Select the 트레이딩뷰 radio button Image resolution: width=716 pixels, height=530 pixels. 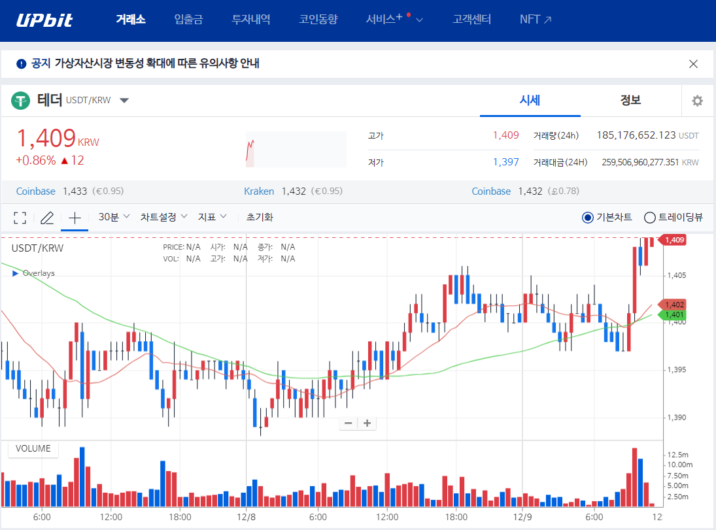[650, 218]
